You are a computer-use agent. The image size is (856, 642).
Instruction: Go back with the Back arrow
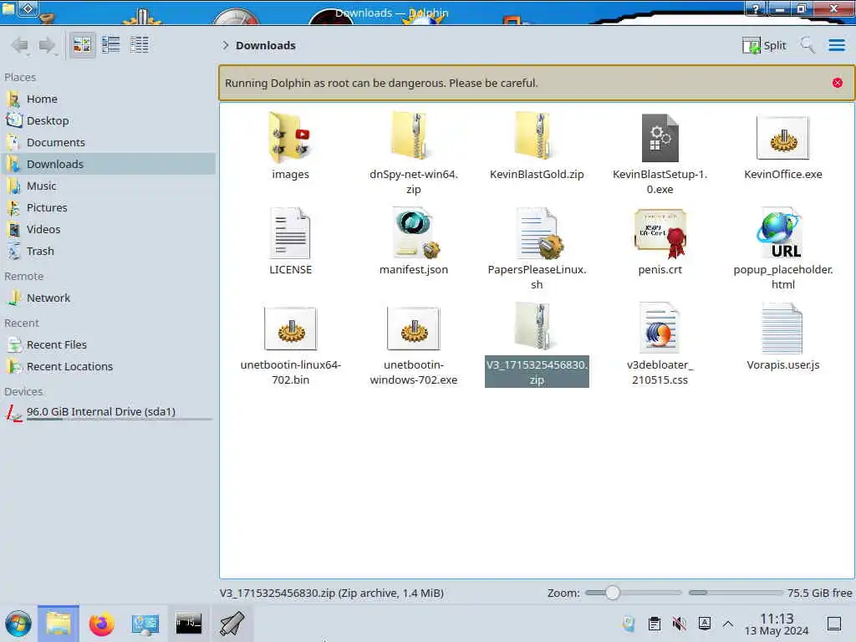pyautogui.click(x=20, y=45)
